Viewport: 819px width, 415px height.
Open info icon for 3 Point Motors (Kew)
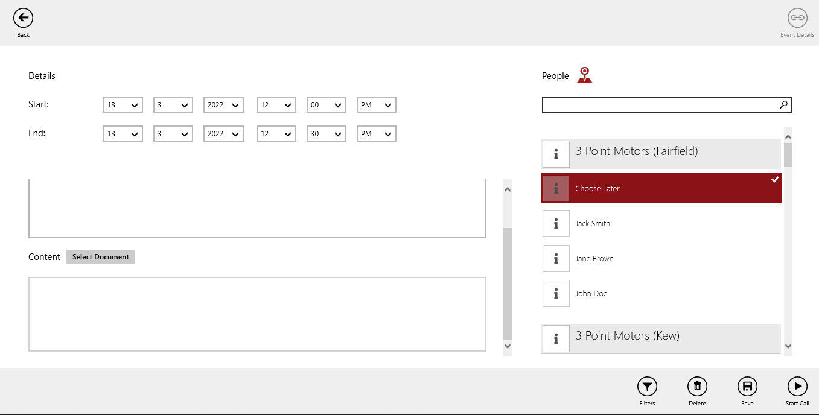556,338
